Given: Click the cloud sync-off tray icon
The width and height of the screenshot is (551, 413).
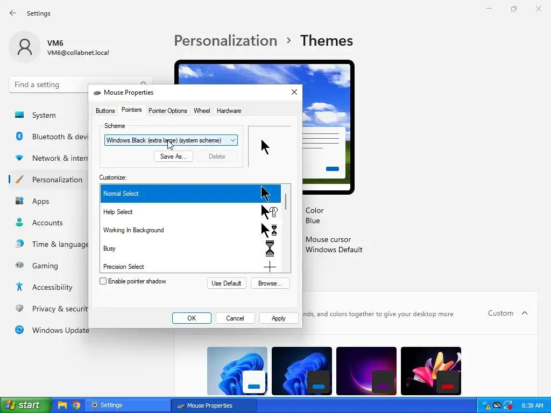Looking at the screenshot, I should [x=497, y=405].
